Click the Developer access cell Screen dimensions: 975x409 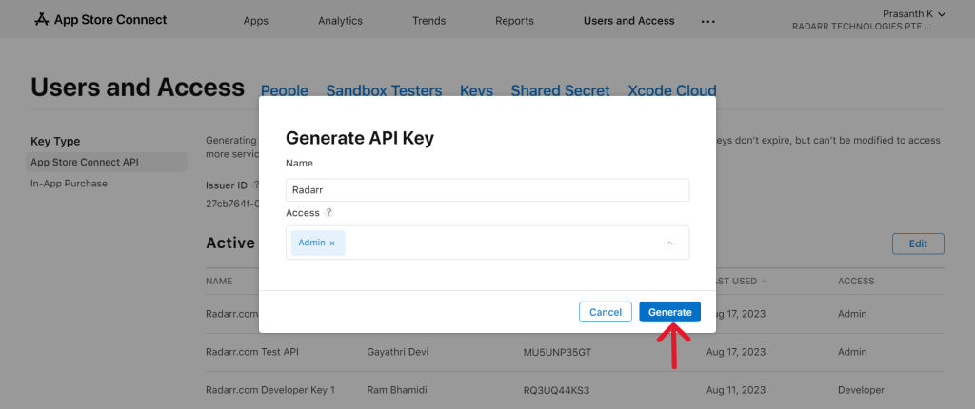coord(861,390)
